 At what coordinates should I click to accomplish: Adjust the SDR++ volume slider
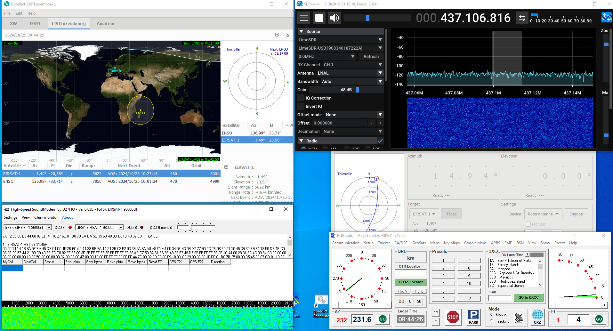point(377,18)
